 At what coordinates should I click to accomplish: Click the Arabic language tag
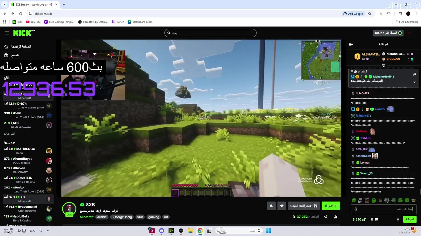102,217
